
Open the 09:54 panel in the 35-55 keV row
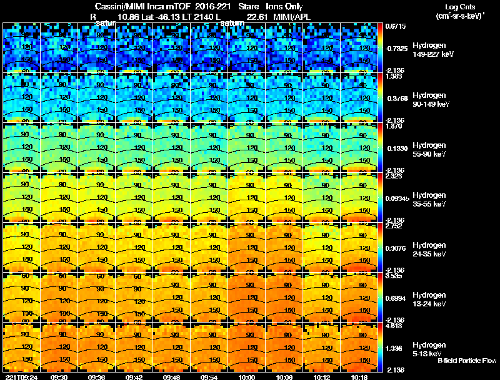coord(209,197)
